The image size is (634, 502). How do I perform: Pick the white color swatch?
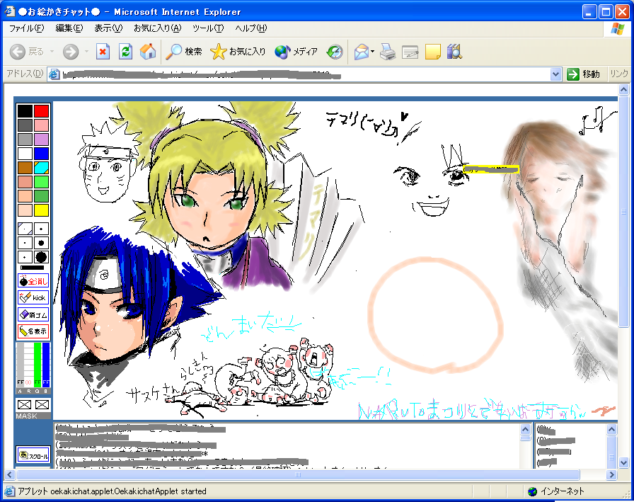tap(25, 154)
